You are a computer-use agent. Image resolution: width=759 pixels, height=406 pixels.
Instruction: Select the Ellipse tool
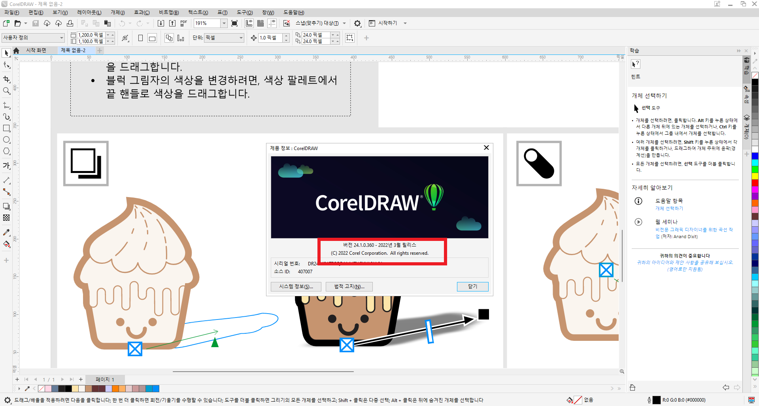[6, 140]
